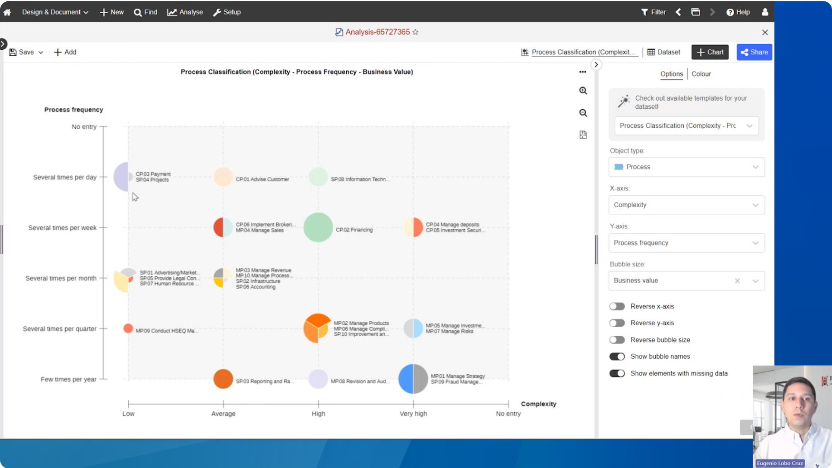Viewport: 832px width, 468px height.
Task: Zoom out of the chart
Action: click(583, 113)
